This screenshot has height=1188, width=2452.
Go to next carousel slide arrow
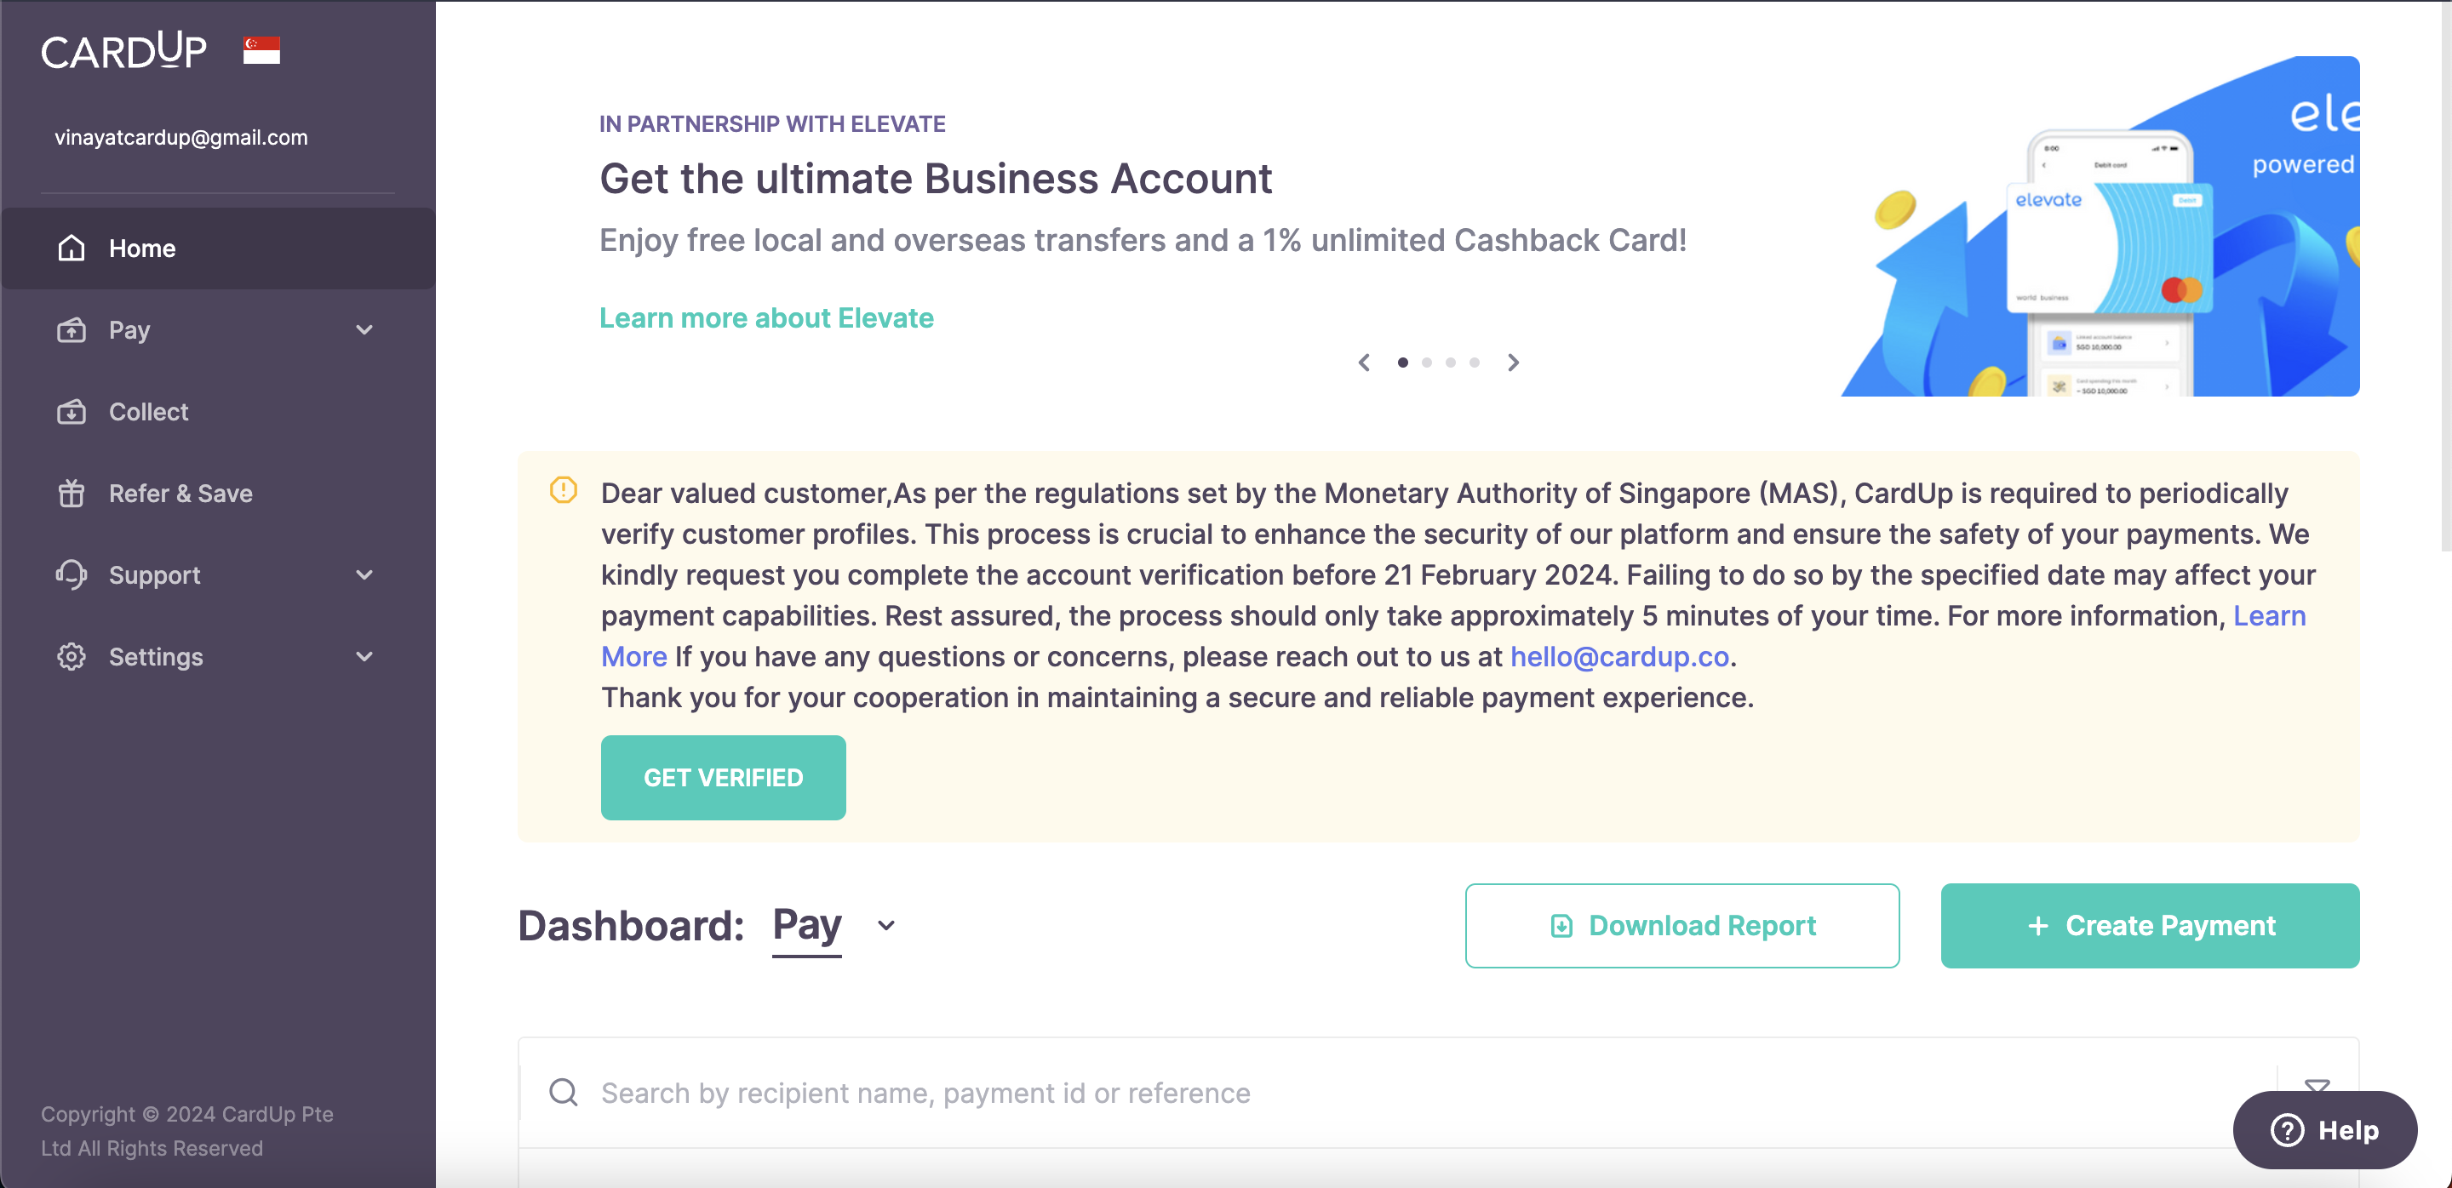[x=1514, y=363]
